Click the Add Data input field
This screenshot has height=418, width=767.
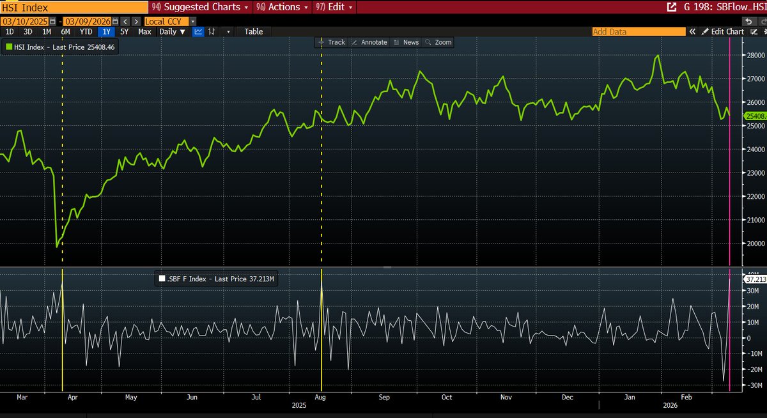(x=639, y=31)
